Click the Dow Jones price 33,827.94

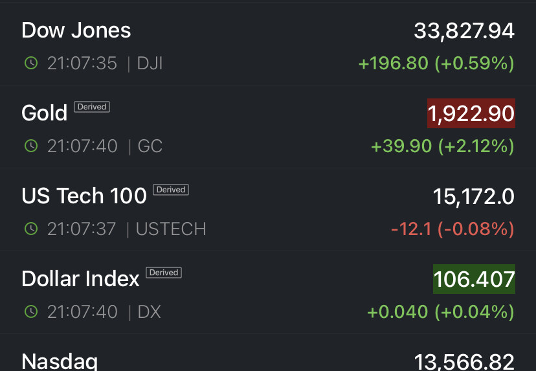[x=464, y=30]
